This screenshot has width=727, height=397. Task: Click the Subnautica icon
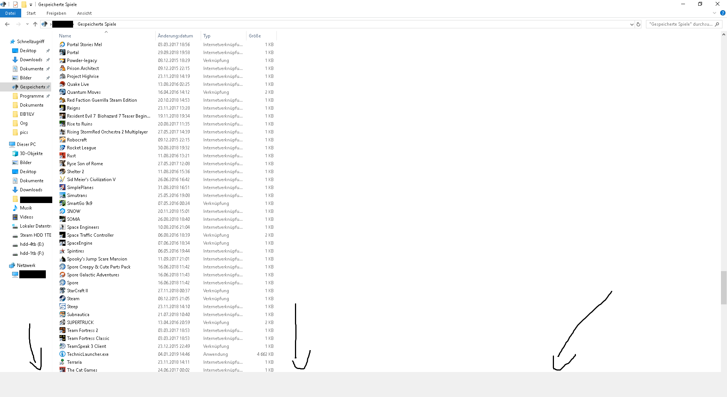tap(62, 315)
